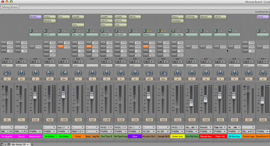
Task: Click send level knob on All Else Bus
Action: 230,31
